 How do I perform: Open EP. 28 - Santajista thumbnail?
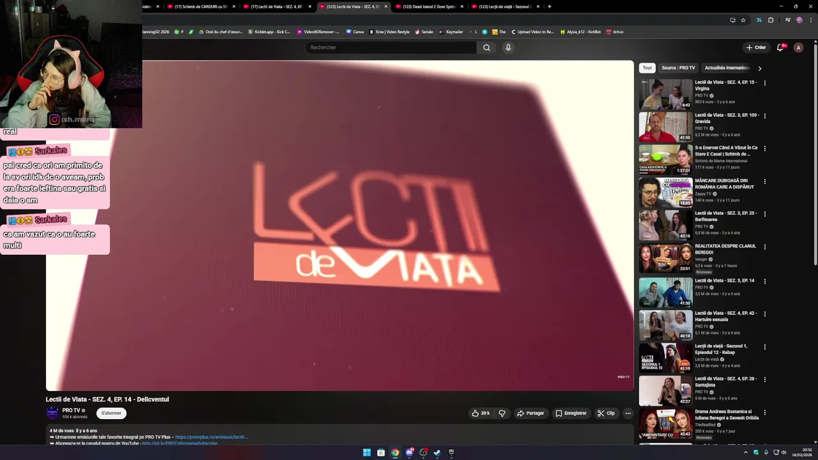665,390
